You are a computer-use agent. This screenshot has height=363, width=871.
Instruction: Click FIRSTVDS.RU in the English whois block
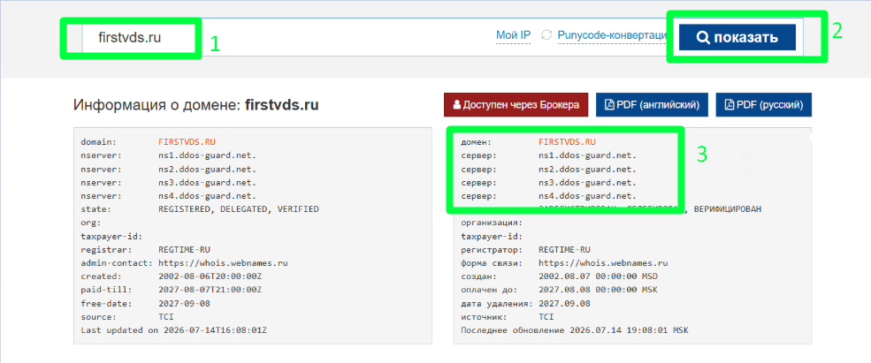pyautogui.click(x=183, y=142)
